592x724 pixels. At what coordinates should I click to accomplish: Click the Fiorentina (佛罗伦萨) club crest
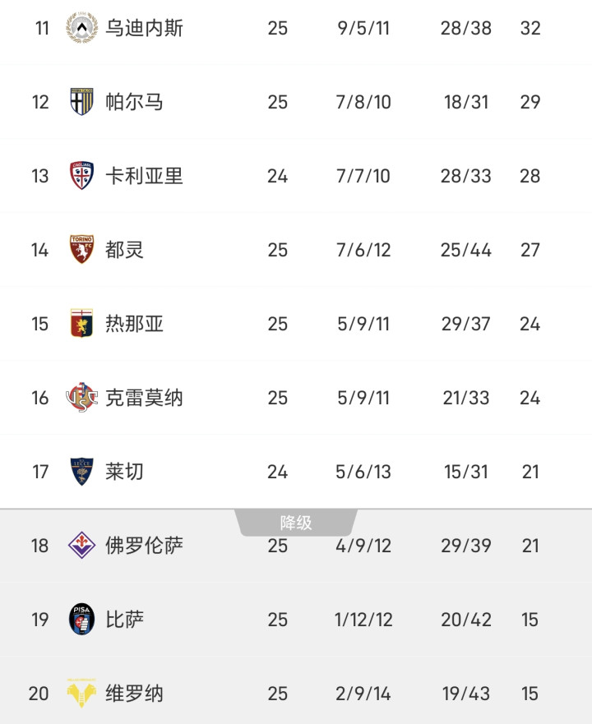pos(81,546)
